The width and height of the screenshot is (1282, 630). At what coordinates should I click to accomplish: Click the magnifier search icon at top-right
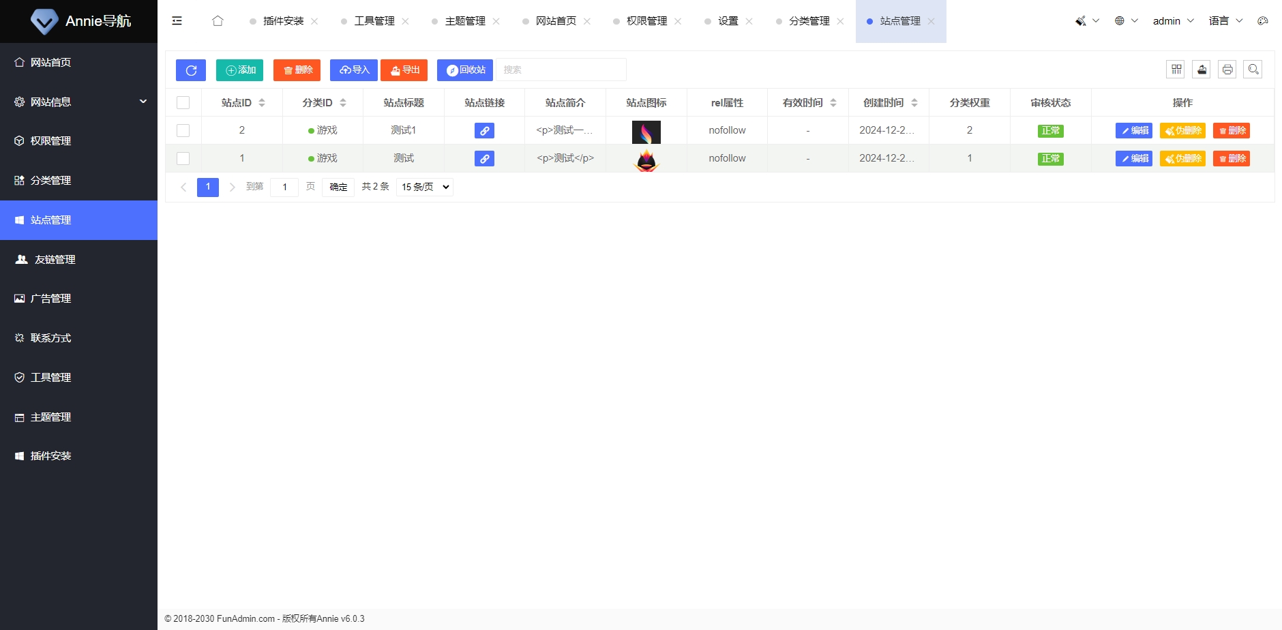(x=1253, y=69)
